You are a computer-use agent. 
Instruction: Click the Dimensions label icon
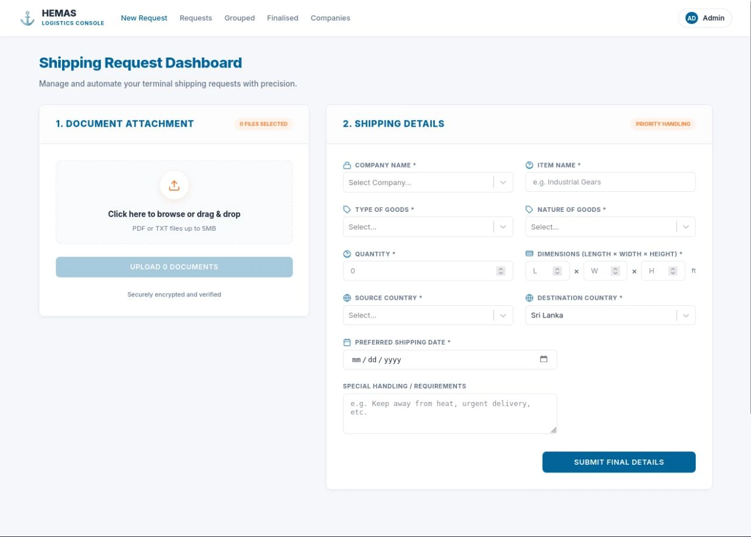tap(529, 254)
